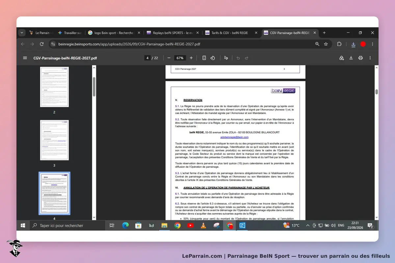Viewport: 395px width, 263px height.
Task: Select the page 4 thumbnail
Action: 54,193
